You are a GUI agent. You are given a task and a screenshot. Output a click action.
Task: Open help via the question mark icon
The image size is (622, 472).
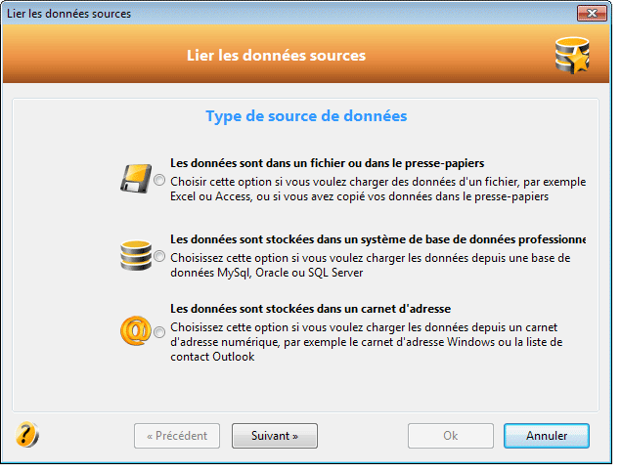tap(27, 435)
